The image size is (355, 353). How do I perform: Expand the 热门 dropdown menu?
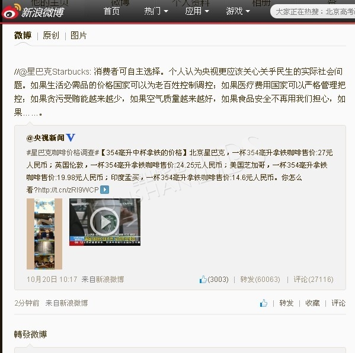156,11
